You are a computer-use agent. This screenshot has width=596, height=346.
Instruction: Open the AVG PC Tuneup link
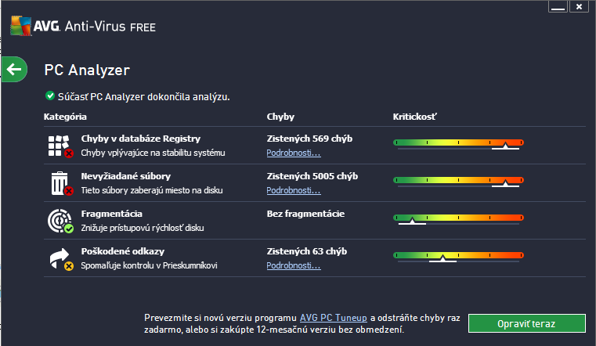tap(334, 318)
